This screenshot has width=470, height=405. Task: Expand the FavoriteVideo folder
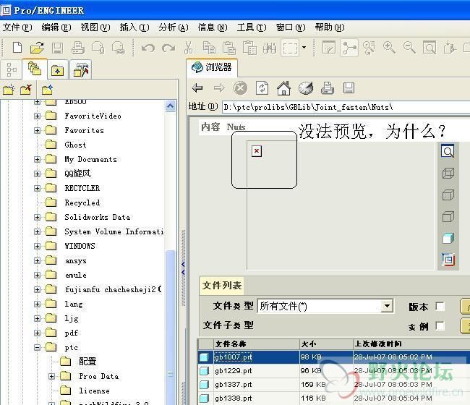tap(37, 116)
